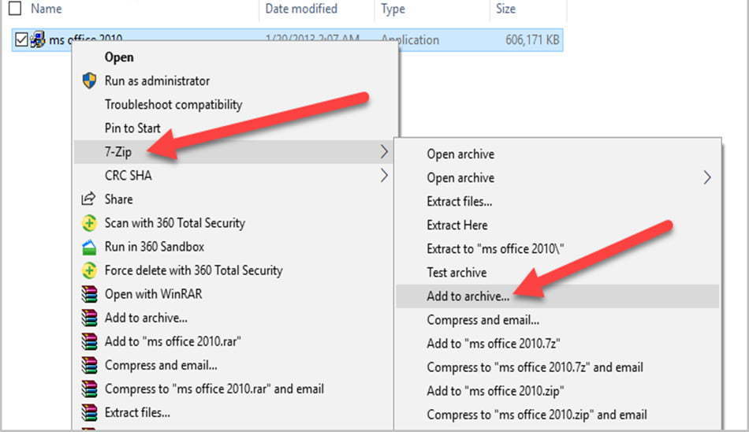The width and height of the screenshot is (749, 432).
Task: Click the 360 icon beside Scan with 360 Total Security
Action: coord(89,223)
